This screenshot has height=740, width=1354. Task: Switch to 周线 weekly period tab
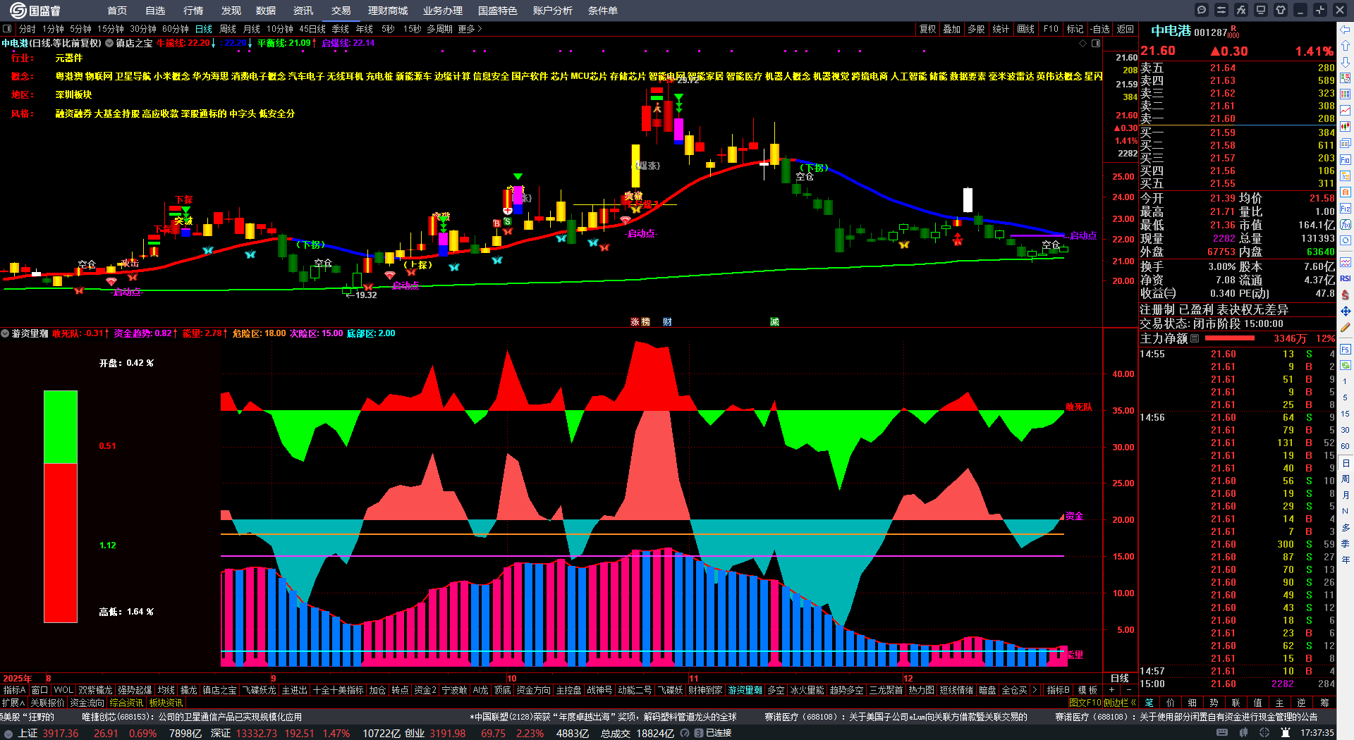click(228, 29)
